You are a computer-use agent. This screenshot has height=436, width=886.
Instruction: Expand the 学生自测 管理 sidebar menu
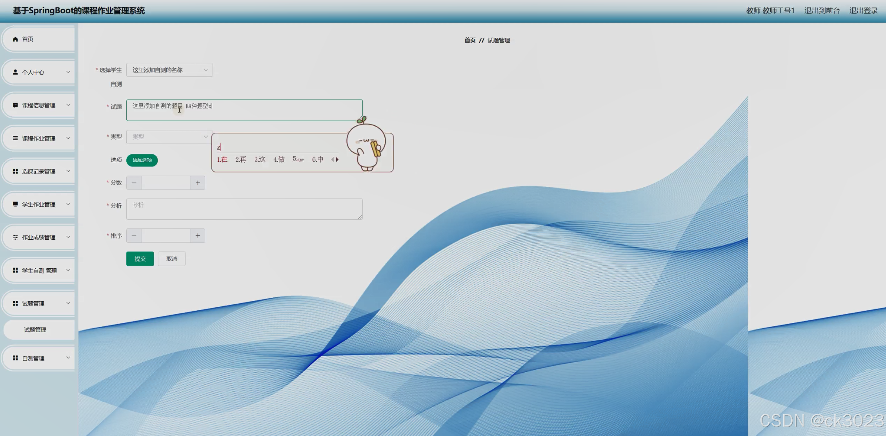click(39, 270)
